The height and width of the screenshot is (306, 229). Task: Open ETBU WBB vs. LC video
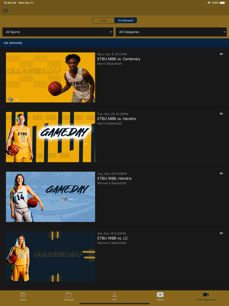(x=113, y=238)
